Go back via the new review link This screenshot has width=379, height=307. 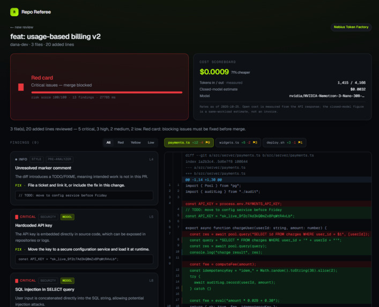point(22,27)
